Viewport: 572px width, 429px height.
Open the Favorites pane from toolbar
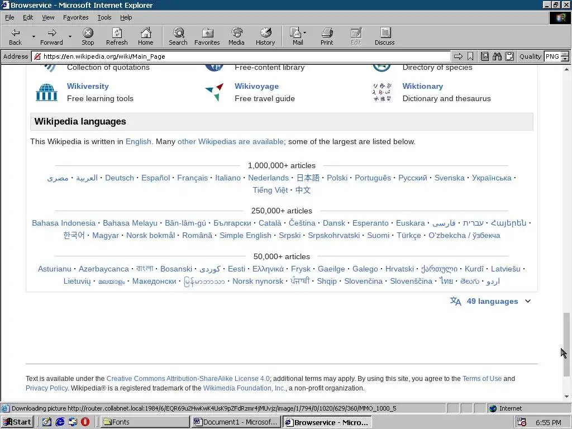coord(207,36)
